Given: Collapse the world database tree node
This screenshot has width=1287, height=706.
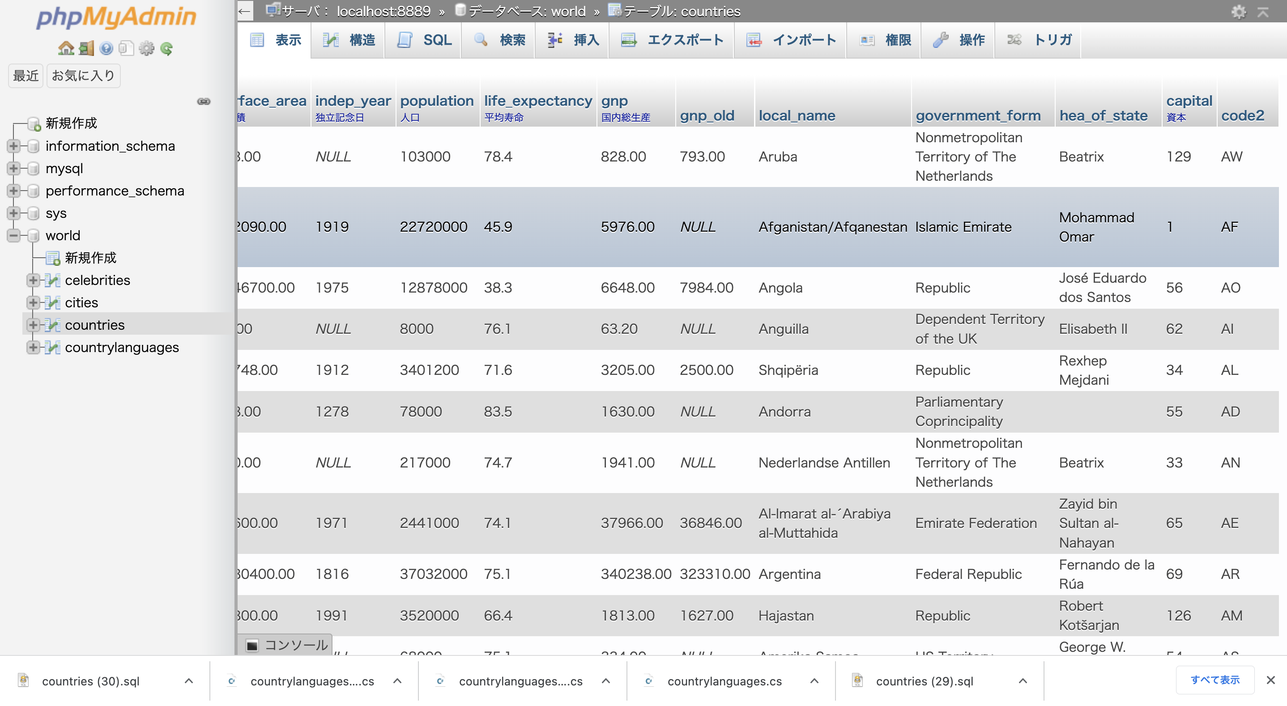Looking at the screenshot, I should point(14,235).
